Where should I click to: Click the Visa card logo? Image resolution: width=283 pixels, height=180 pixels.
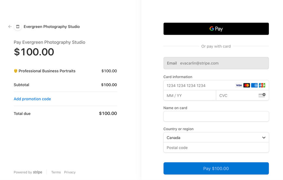pos(239,85)
